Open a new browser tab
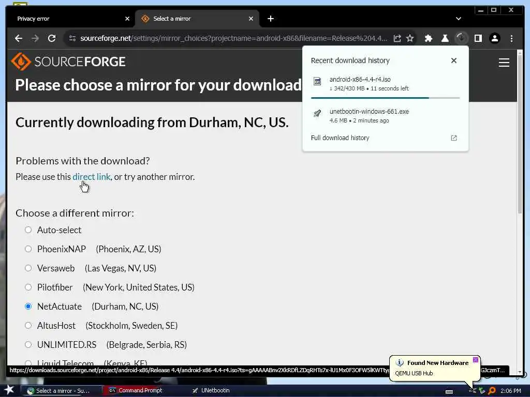Viewport: 530px width, 397px height. pos(270,19)
